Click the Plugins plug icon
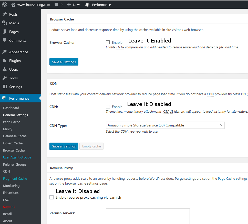Viewport: 248px width, 224px height. pos(5,61)
